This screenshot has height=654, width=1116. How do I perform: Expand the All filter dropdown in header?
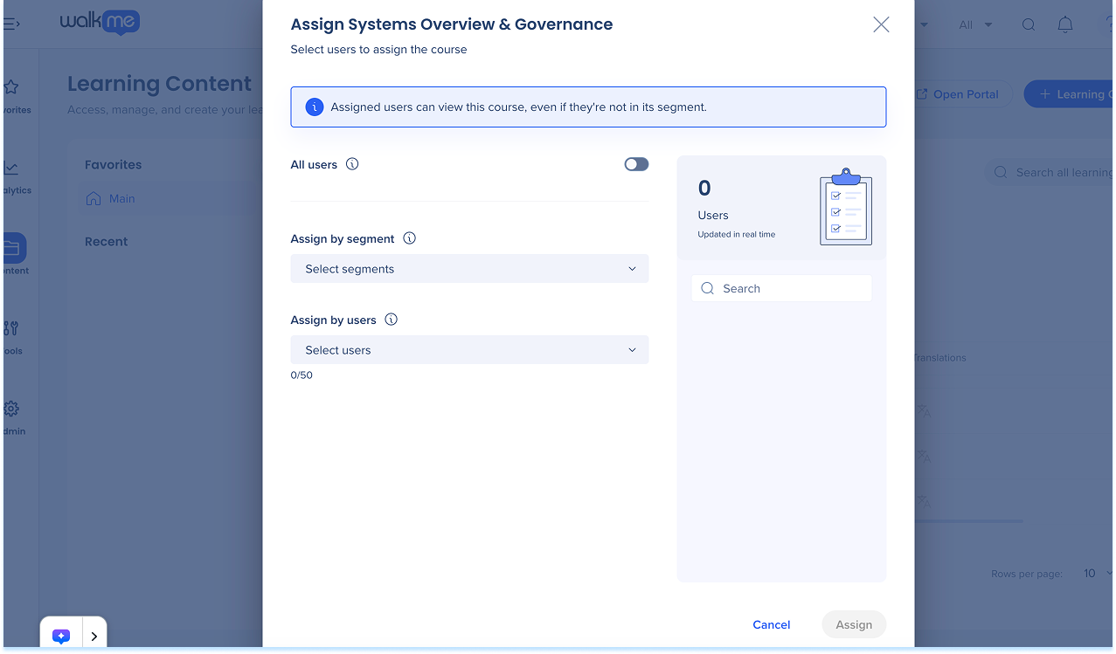click(x=975, y=24)
